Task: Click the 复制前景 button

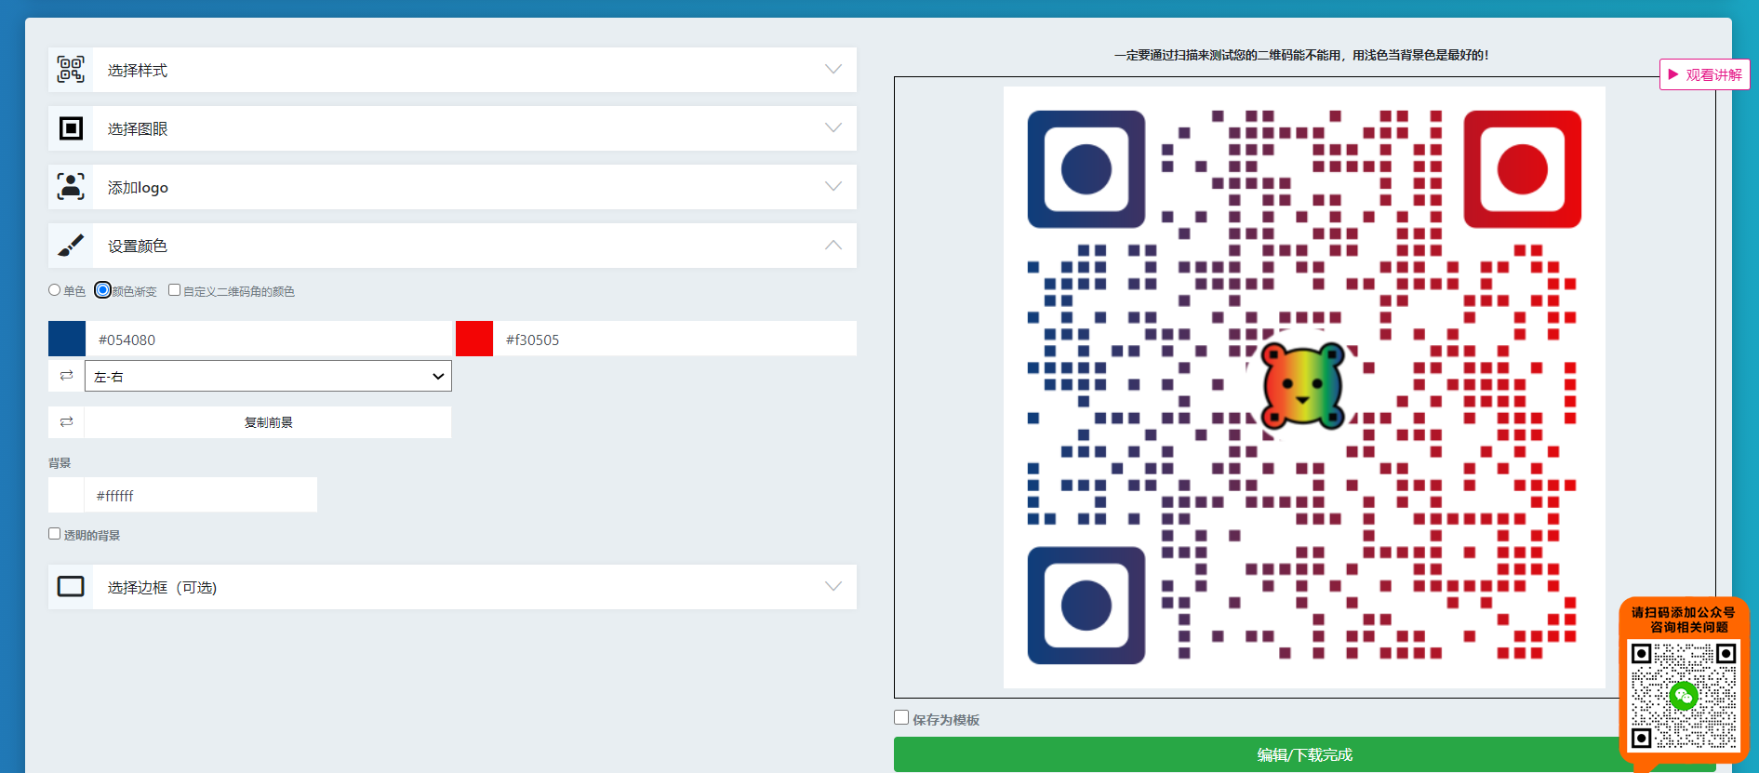Action: click(268, 422)
